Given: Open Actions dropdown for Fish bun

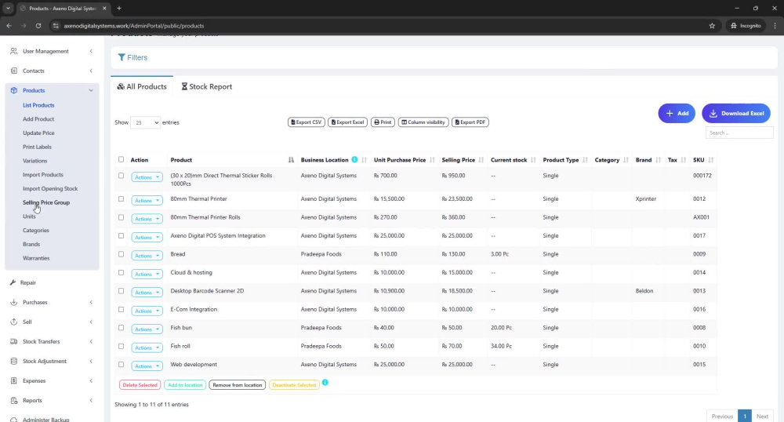Looking at the screenshot, I should click(x=147, y=329).
